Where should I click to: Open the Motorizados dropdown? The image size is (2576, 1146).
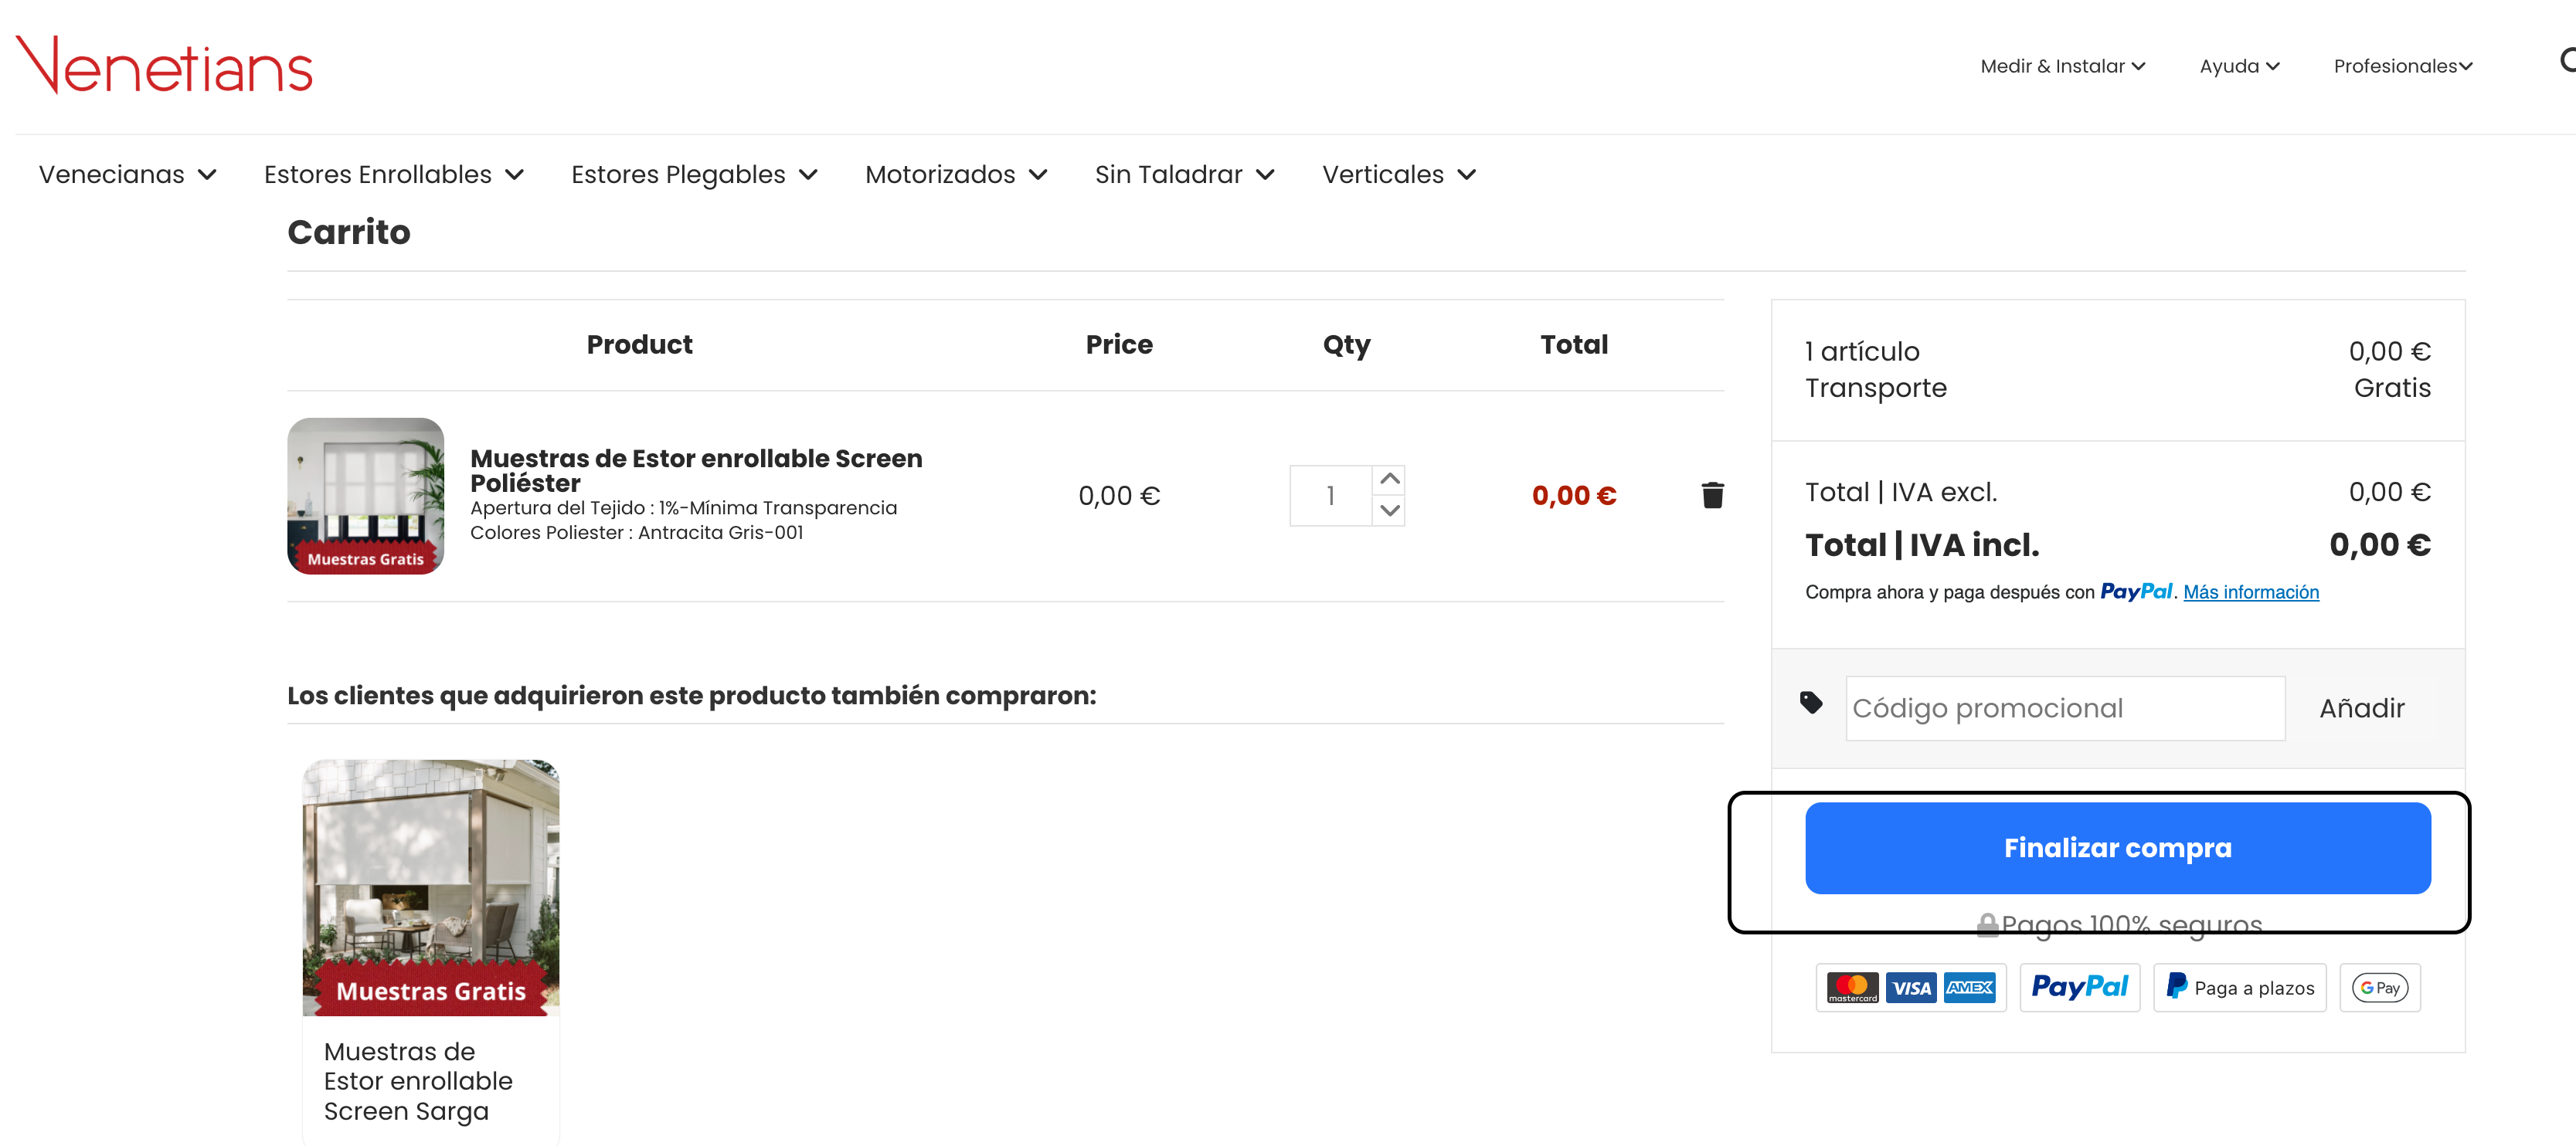click(956, 175)
